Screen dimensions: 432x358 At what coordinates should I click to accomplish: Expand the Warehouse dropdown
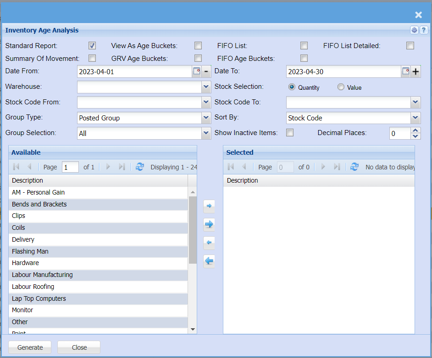tap(206, 87)
